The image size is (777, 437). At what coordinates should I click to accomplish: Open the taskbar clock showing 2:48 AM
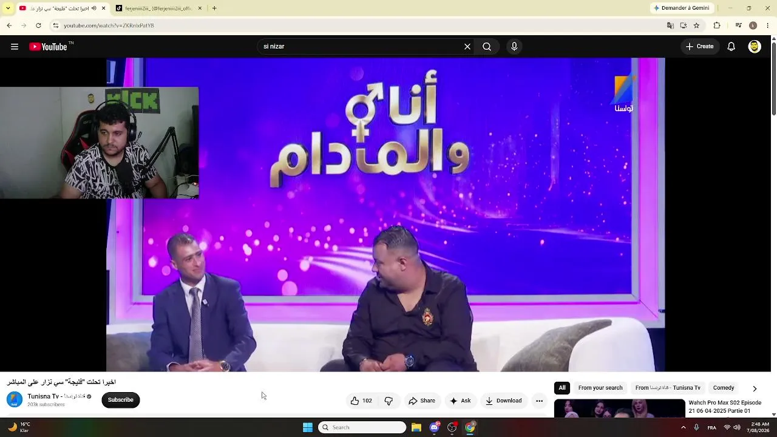tap(758, 427)
